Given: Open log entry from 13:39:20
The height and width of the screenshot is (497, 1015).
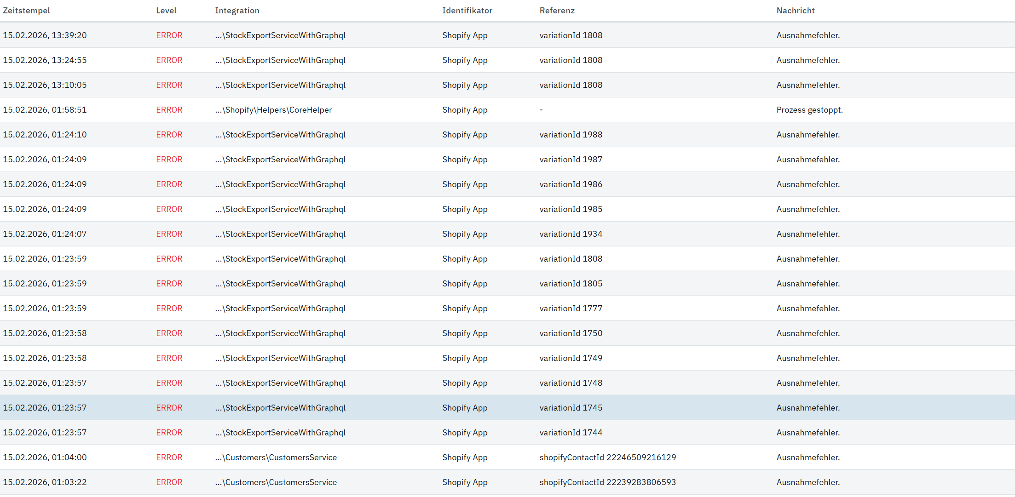Looking at the screenshot, I should (45, 35).
